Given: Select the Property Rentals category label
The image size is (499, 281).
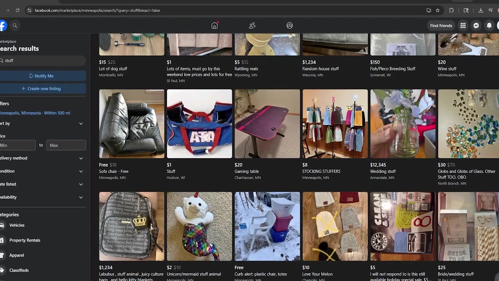Looking at the screenshot, I should 25,240.
